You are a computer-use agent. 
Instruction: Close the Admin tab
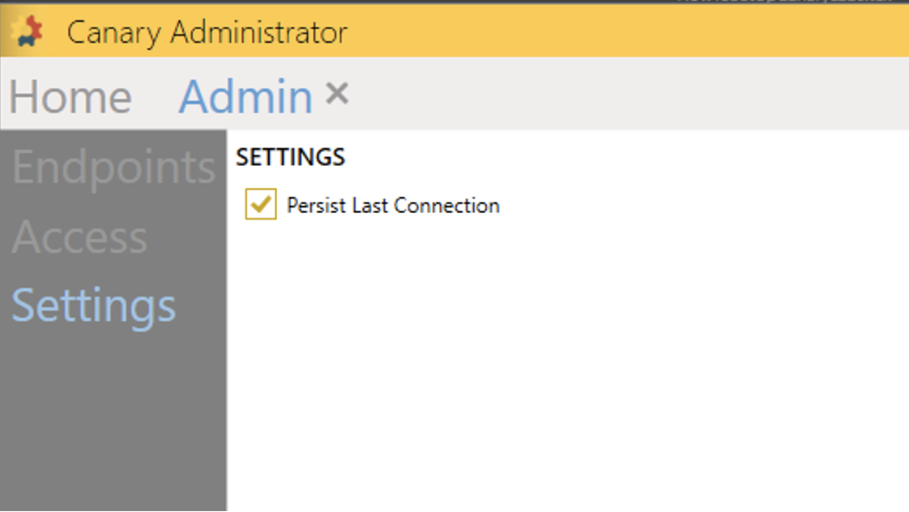tap(337, 95)
